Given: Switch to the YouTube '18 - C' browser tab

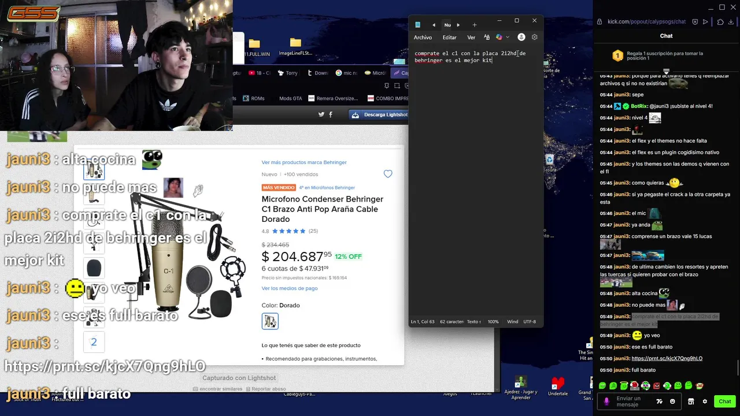Looking at the screenshot, I should click(260, 73).
